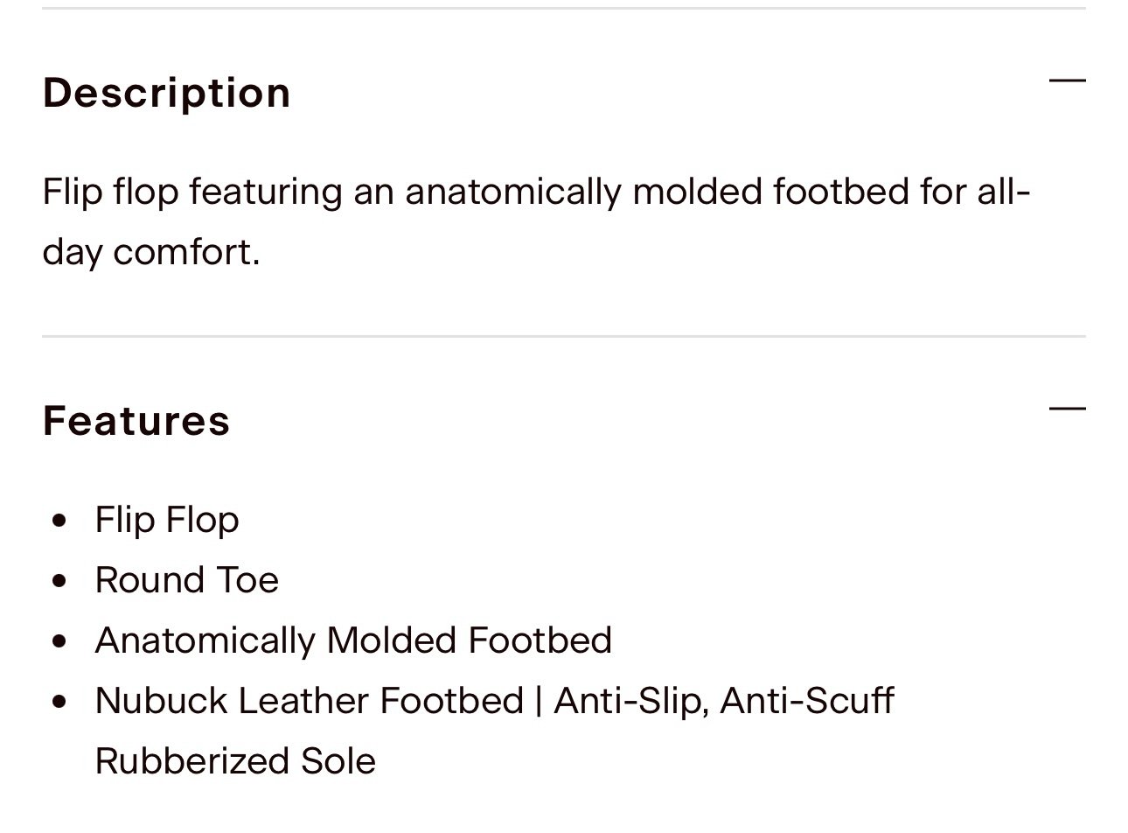Click the bullet beside 'Anatomically Molded Footbed'
This screenshot has height=833, width=1128.
pyautogui.click(x=59, y=641)
